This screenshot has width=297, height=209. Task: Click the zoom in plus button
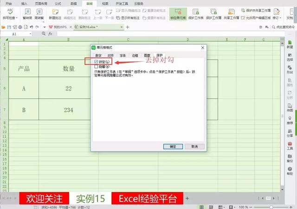click(291, 207)
